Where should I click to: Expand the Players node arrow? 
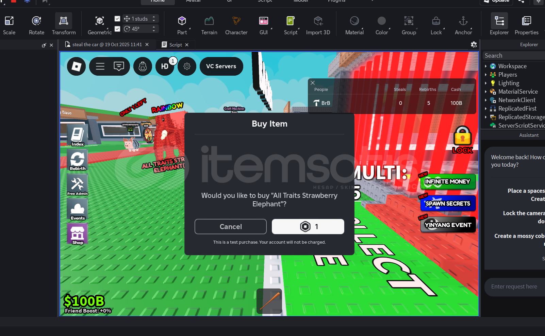[486, 75]
